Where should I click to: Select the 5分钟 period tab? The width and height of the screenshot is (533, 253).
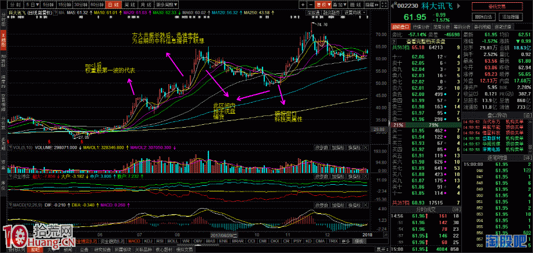click(x=47, y=5)
